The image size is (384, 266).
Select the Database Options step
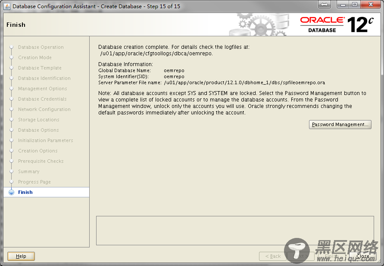pyautogui.click(x=38, y=130)
